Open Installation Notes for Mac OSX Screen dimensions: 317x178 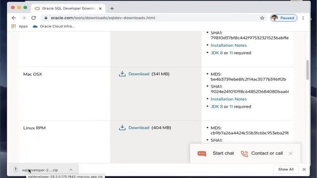coord(229,99)
